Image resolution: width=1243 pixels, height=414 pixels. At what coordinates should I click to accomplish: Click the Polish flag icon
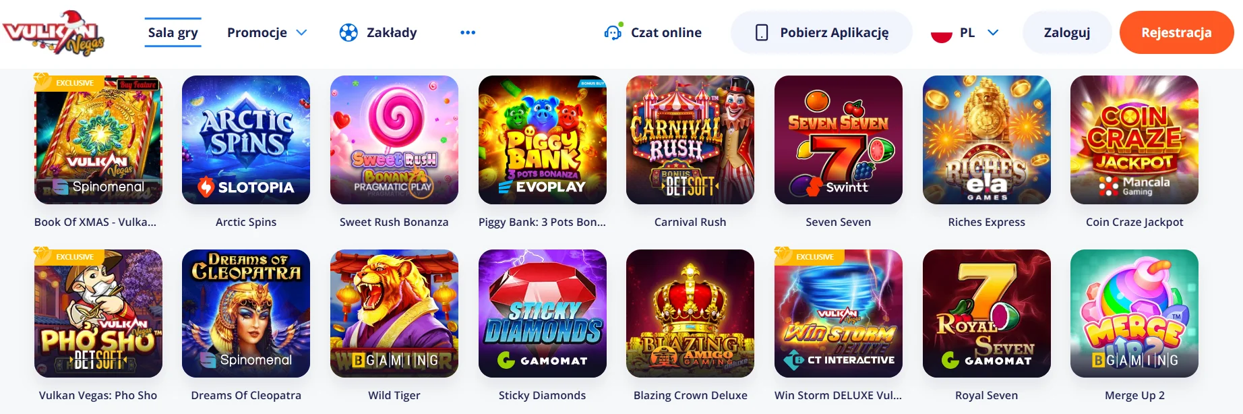[941, 32]
